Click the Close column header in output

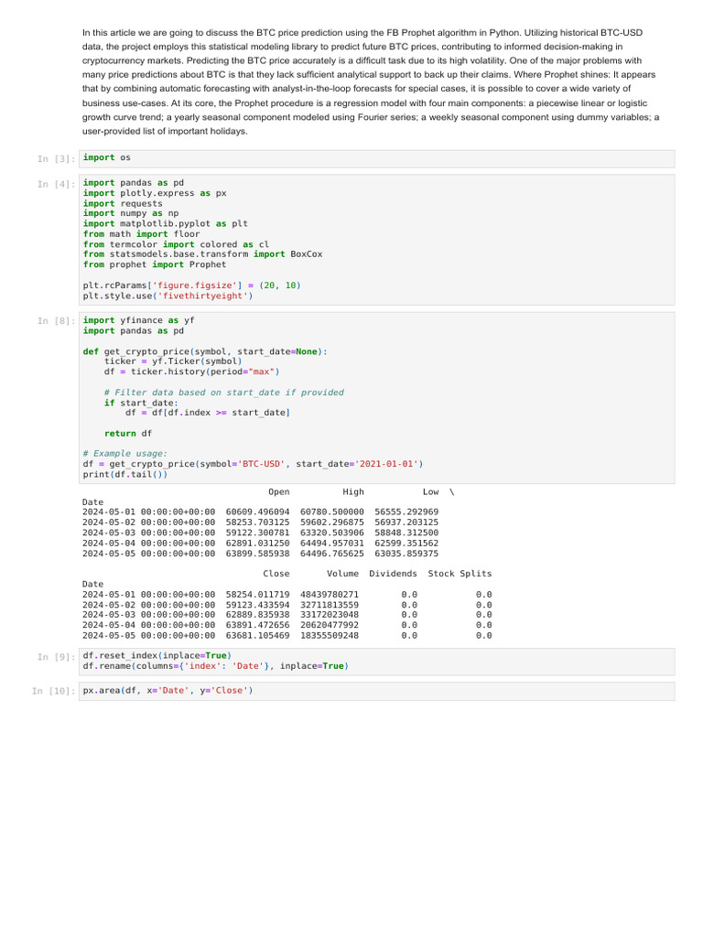pyautogui.click(x=276, y=574)
